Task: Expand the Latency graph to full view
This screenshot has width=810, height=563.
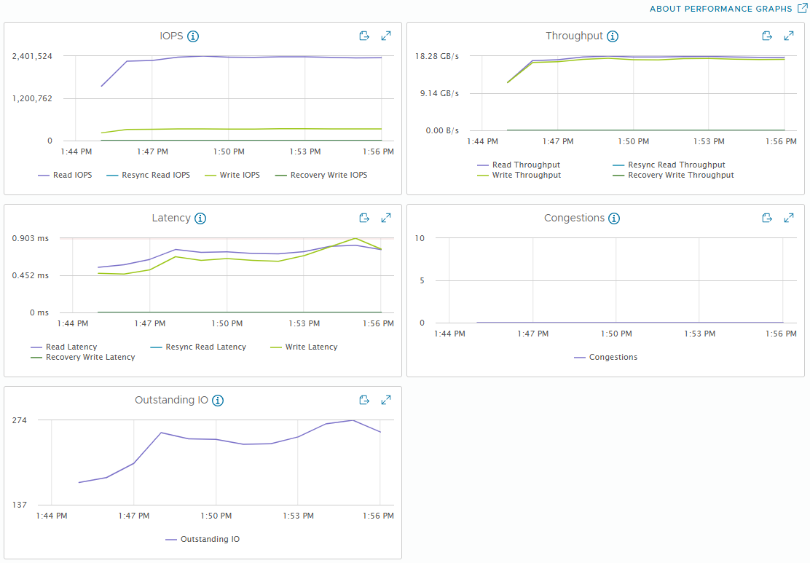Action: pyautogui.click(x=386, y=218)
